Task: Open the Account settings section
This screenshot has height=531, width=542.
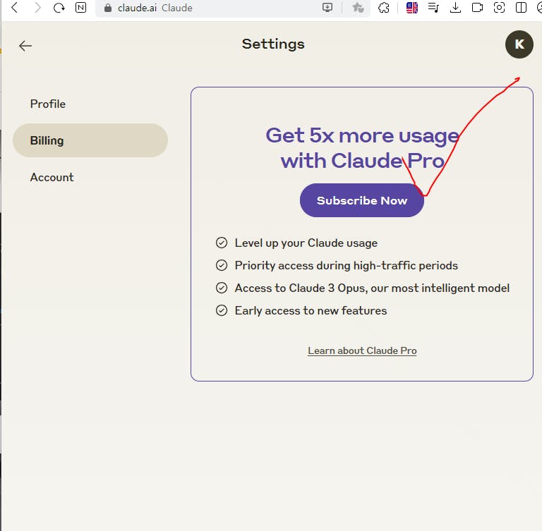Action: (52, 177)
